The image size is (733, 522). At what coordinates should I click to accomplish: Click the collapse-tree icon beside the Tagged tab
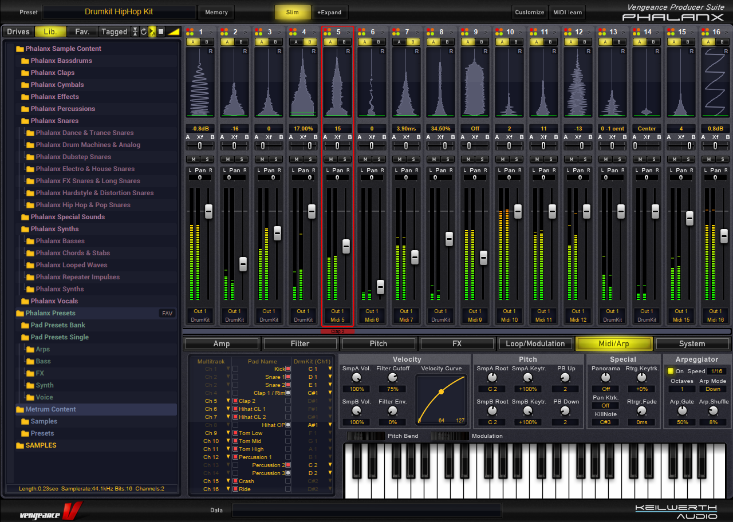(x=135, y=31)
